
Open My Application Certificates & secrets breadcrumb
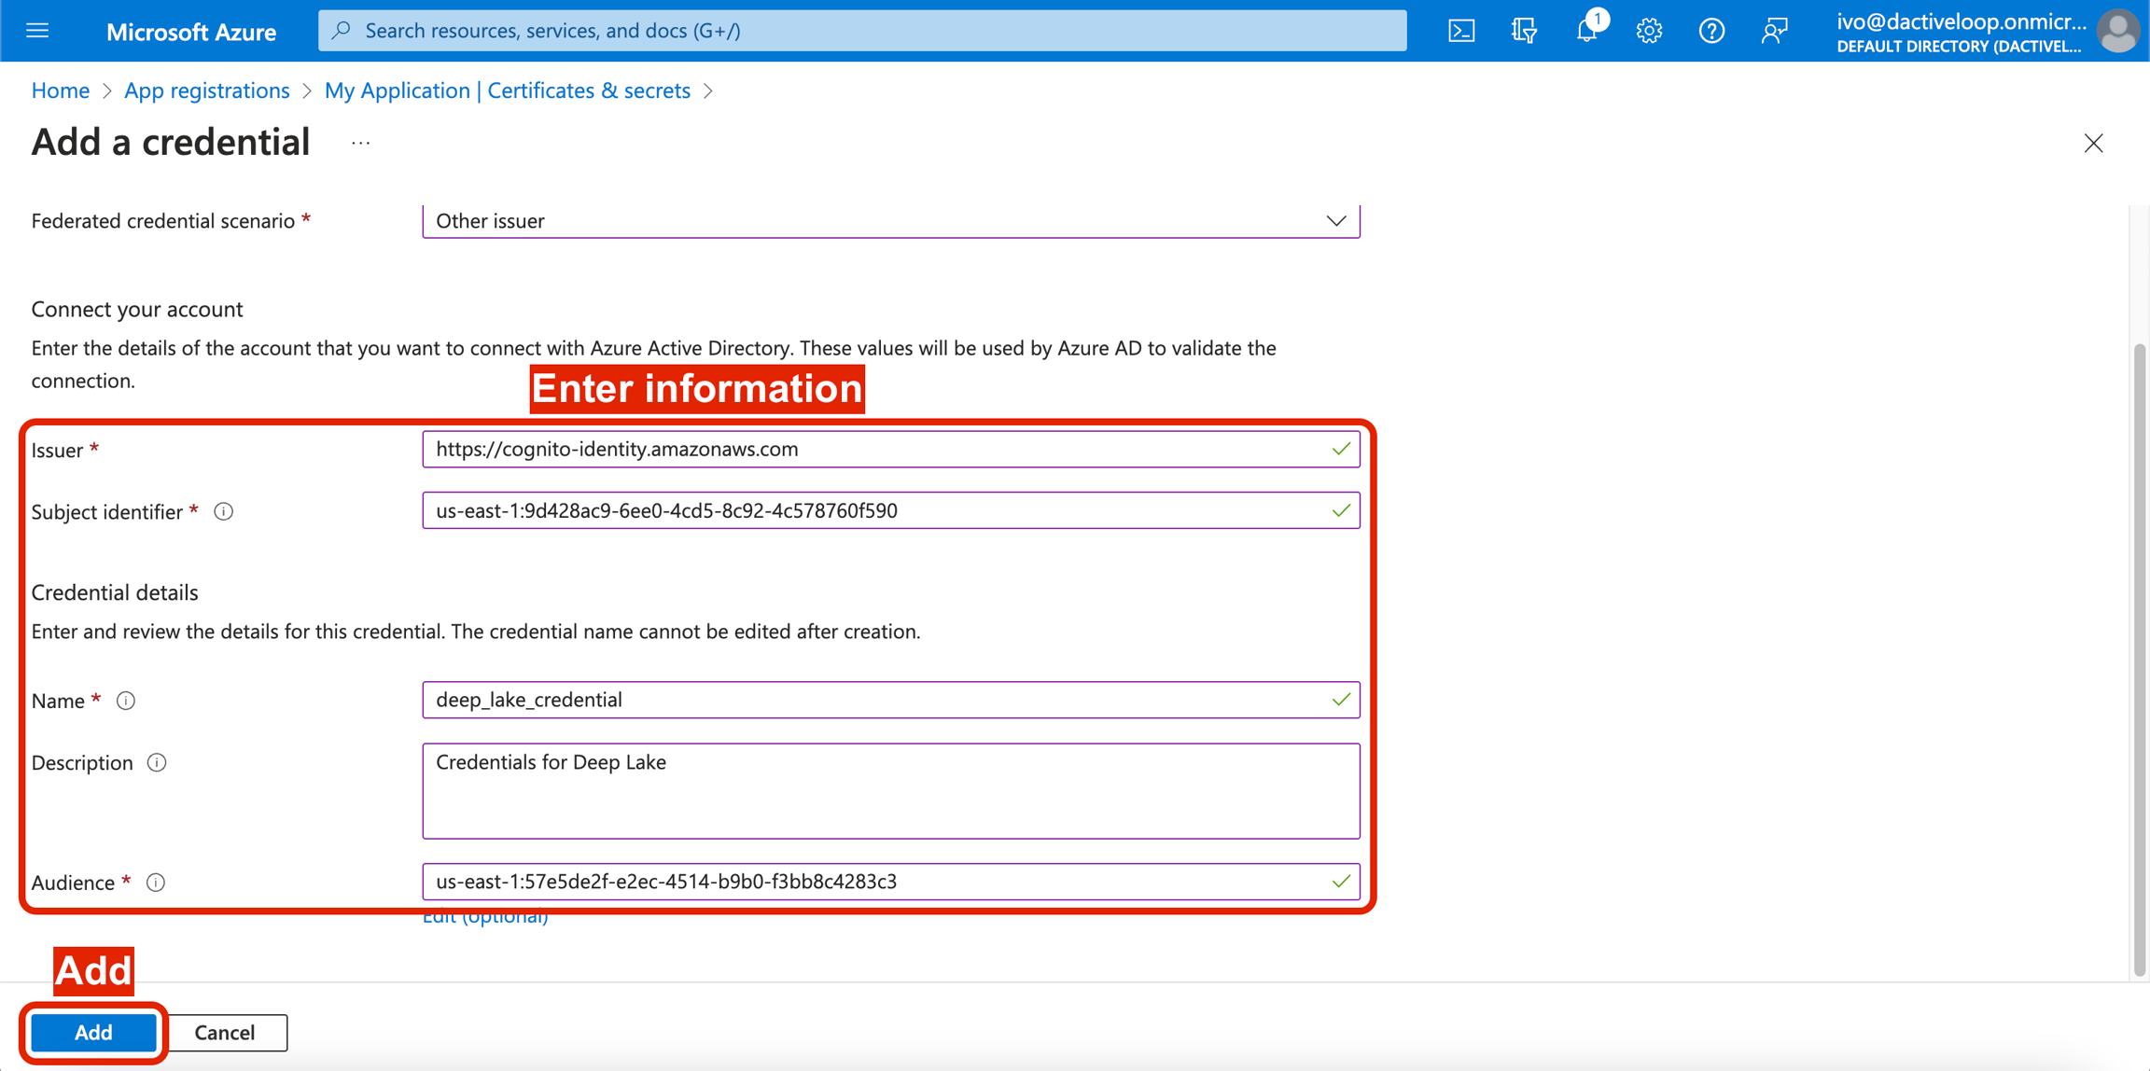pos(507,90)
